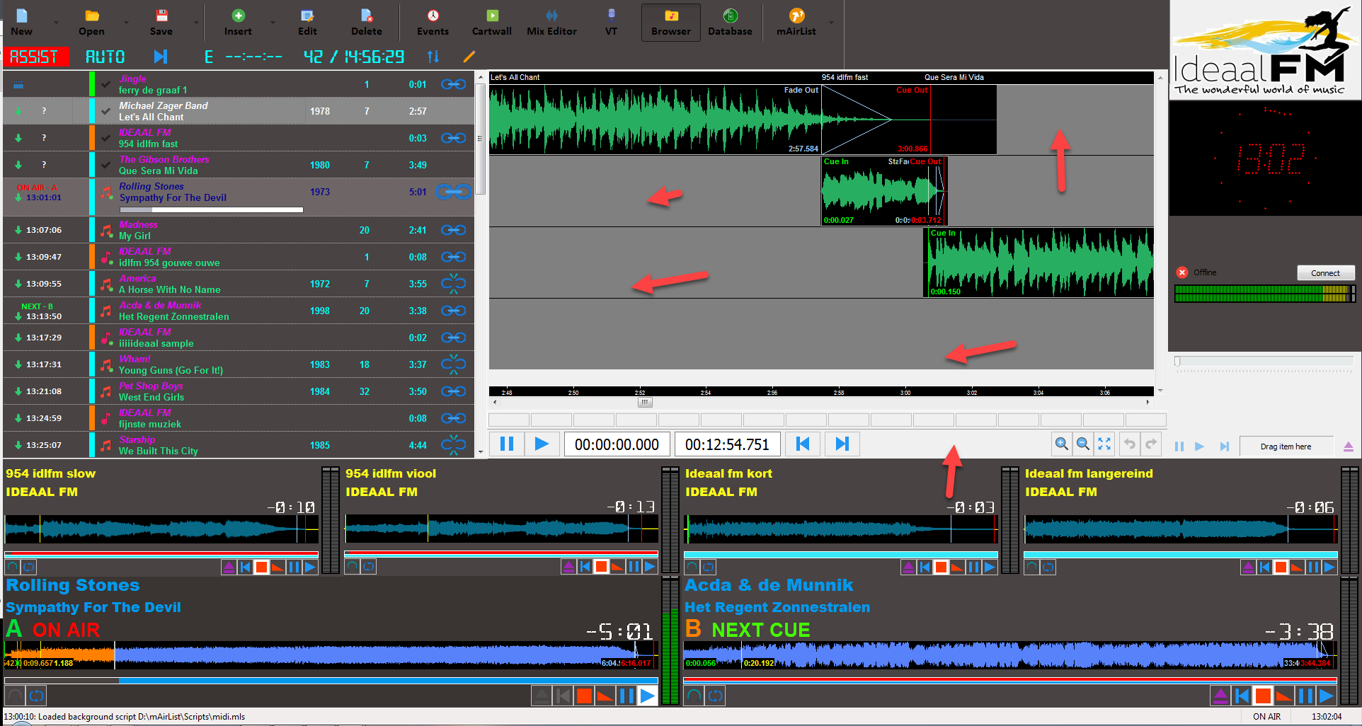Switch playlist to ASSIST mode
1362x726 pixels.
pos(35,57)
